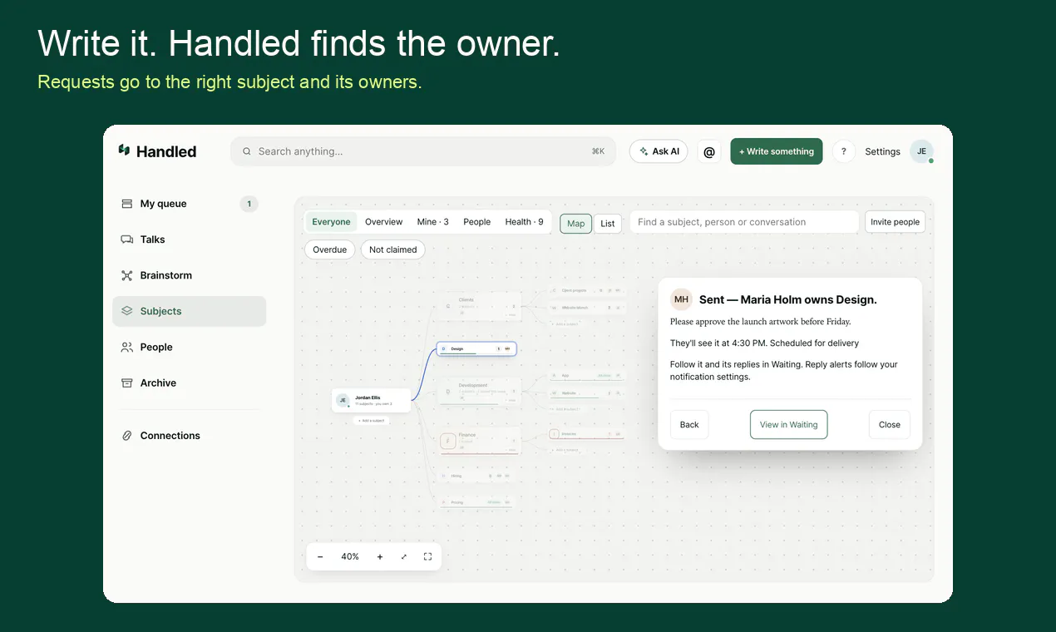Viewport: 1056px width, 632px height.
Task: Focus the Search anything field
Action: [423, 151]
